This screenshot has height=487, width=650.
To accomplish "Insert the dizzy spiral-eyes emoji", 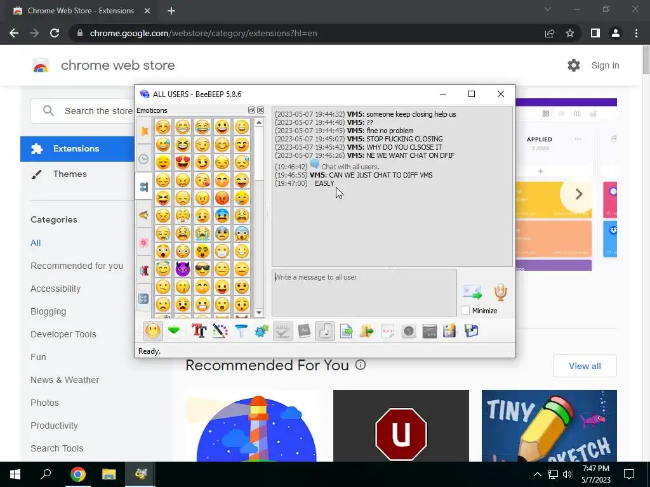I will [x=202, y=251].
